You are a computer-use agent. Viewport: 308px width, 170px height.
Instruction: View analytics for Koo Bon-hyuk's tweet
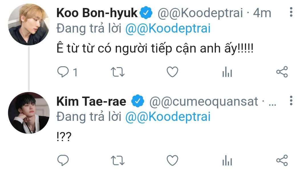click(227, 73)
